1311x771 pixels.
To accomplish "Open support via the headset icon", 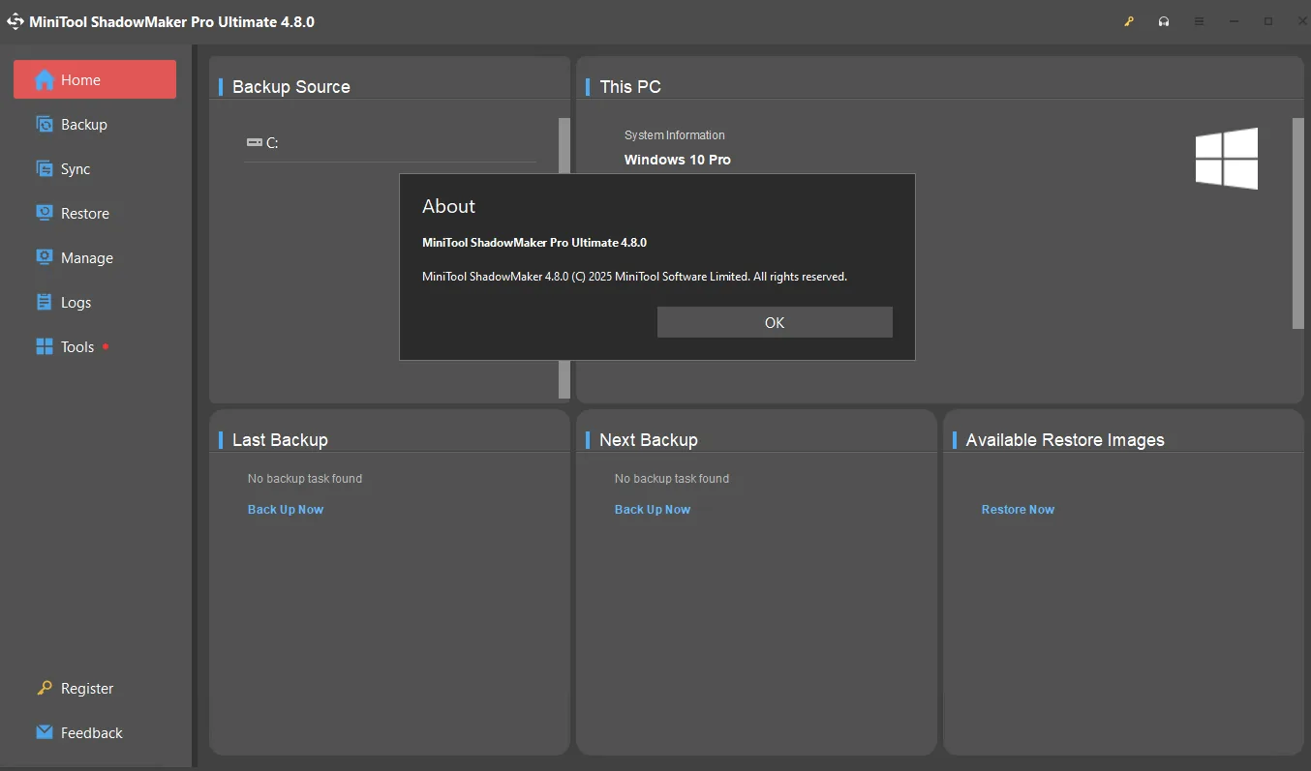I will pyautogui.click(x=1164, y=21).
